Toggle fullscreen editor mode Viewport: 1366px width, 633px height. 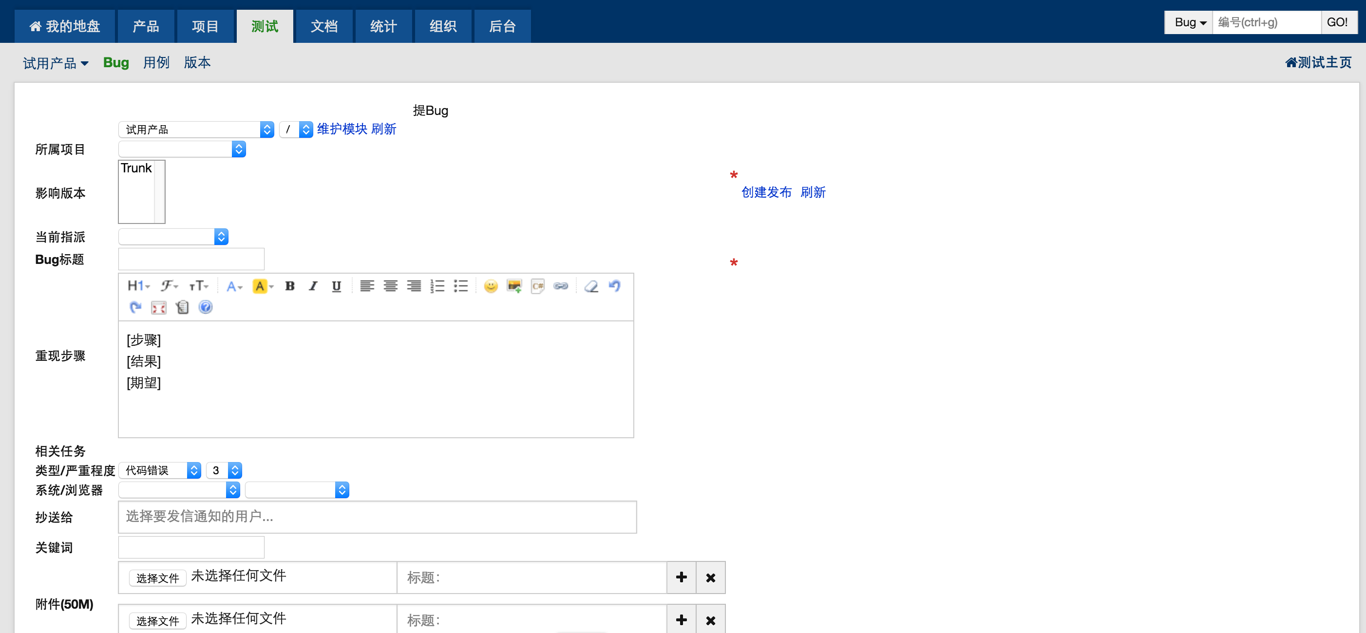(158, 307)
